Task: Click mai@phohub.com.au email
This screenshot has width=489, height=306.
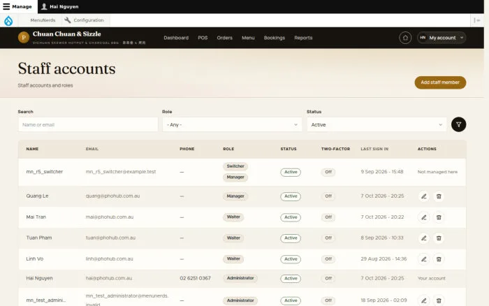Action: point(110,217)
